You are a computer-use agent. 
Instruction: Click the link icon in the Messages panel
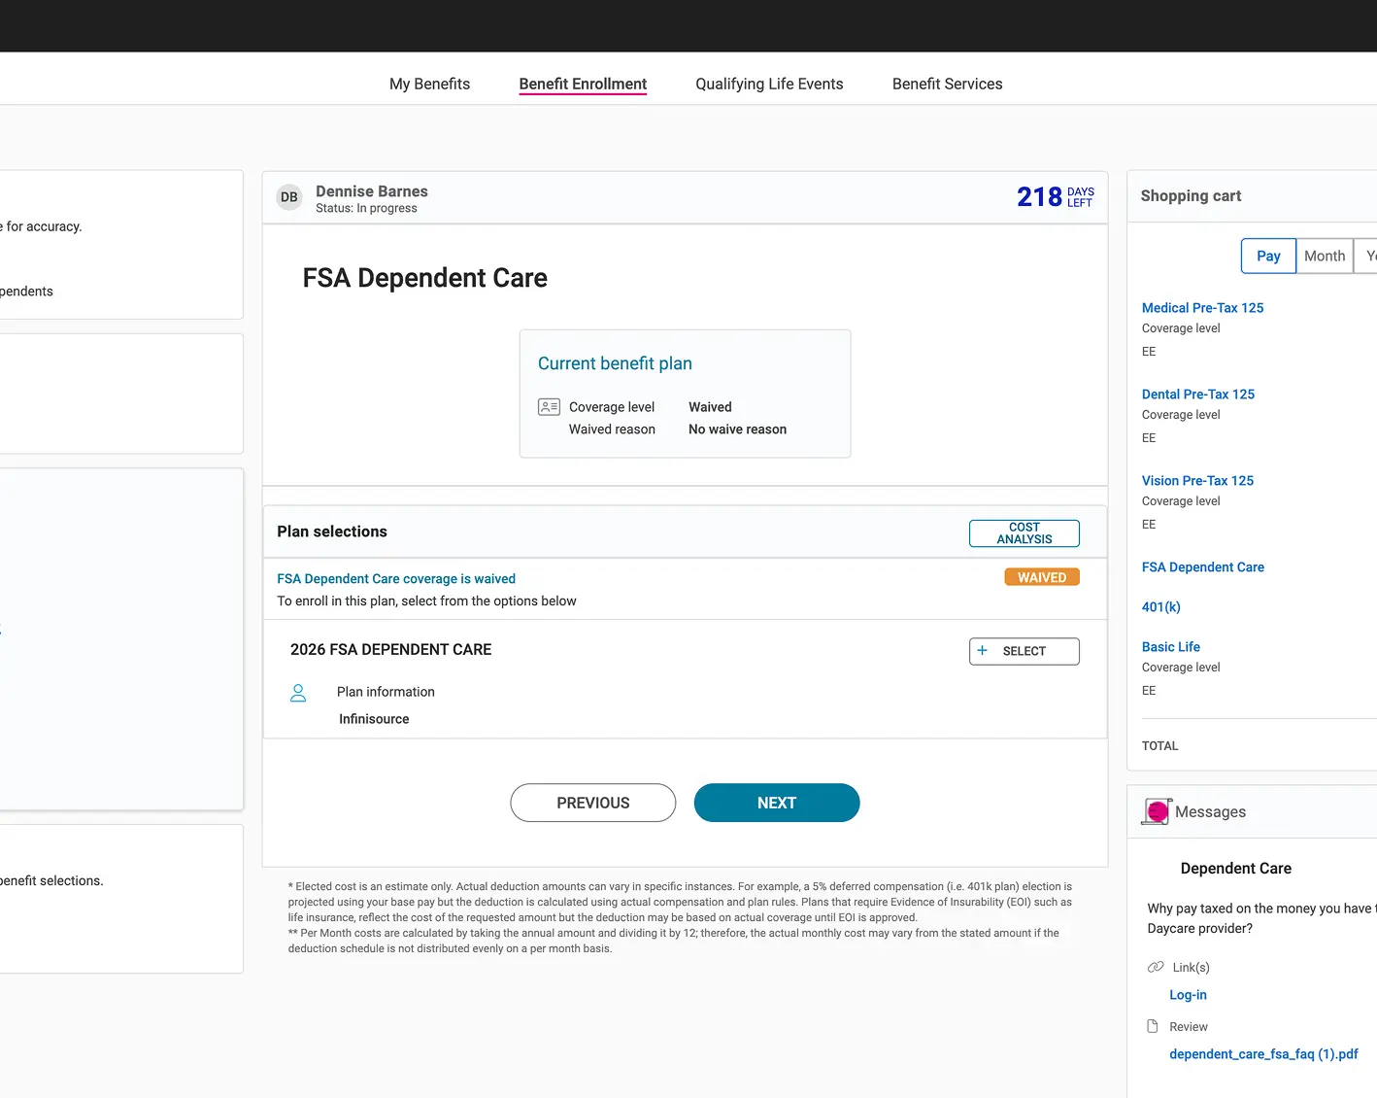click(x=1155, y=967)
